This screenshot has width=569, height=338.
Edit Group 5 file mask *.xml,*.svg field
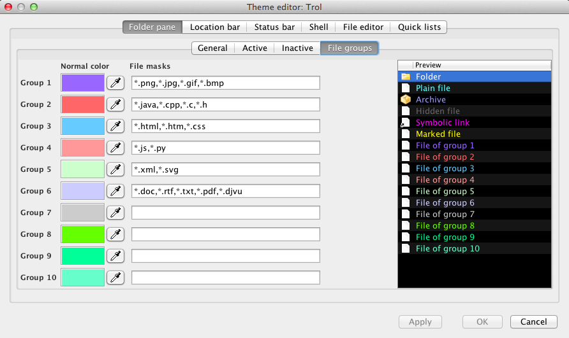[226, 169]
